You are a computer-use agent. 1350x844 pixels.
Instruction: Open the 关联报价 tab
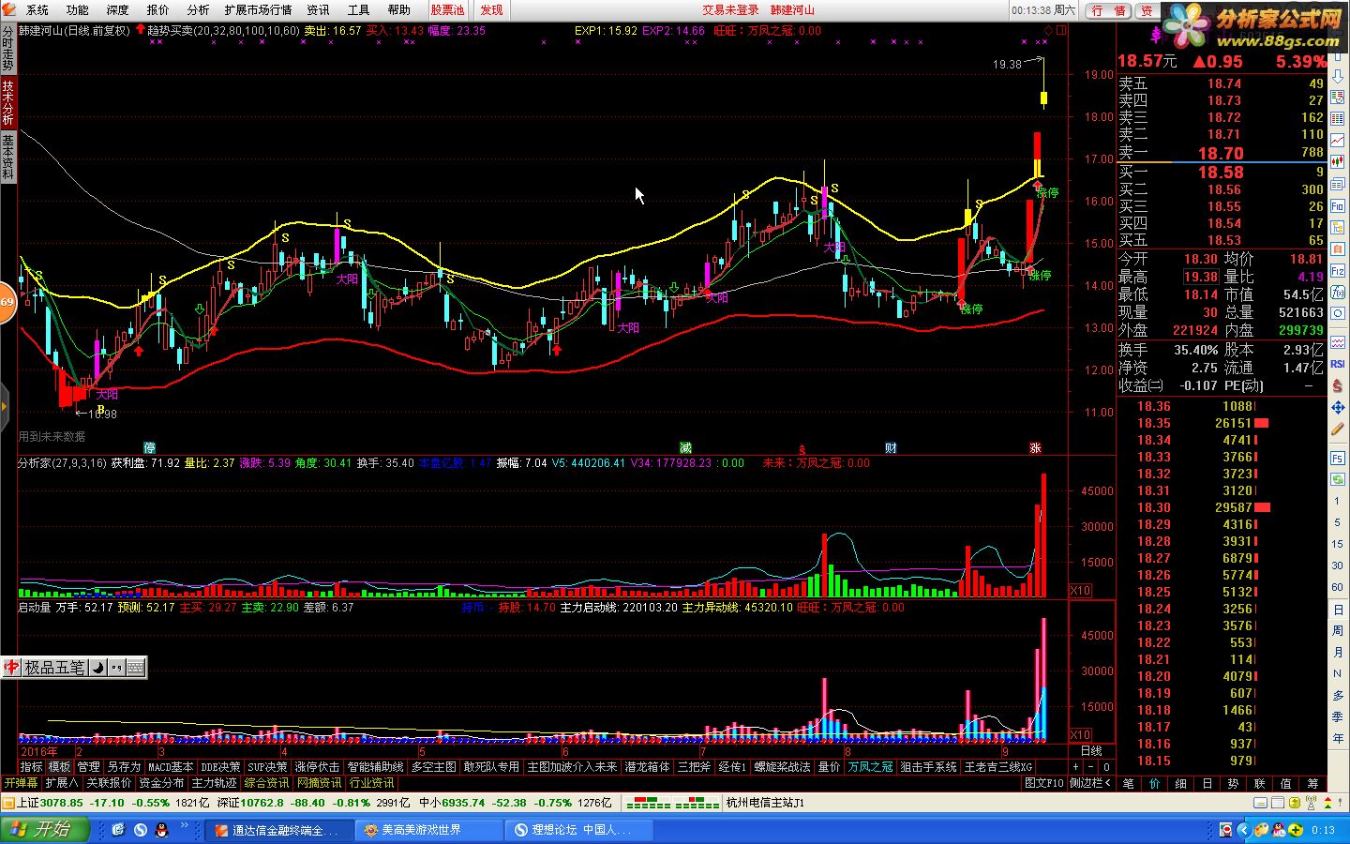(110, 783)
